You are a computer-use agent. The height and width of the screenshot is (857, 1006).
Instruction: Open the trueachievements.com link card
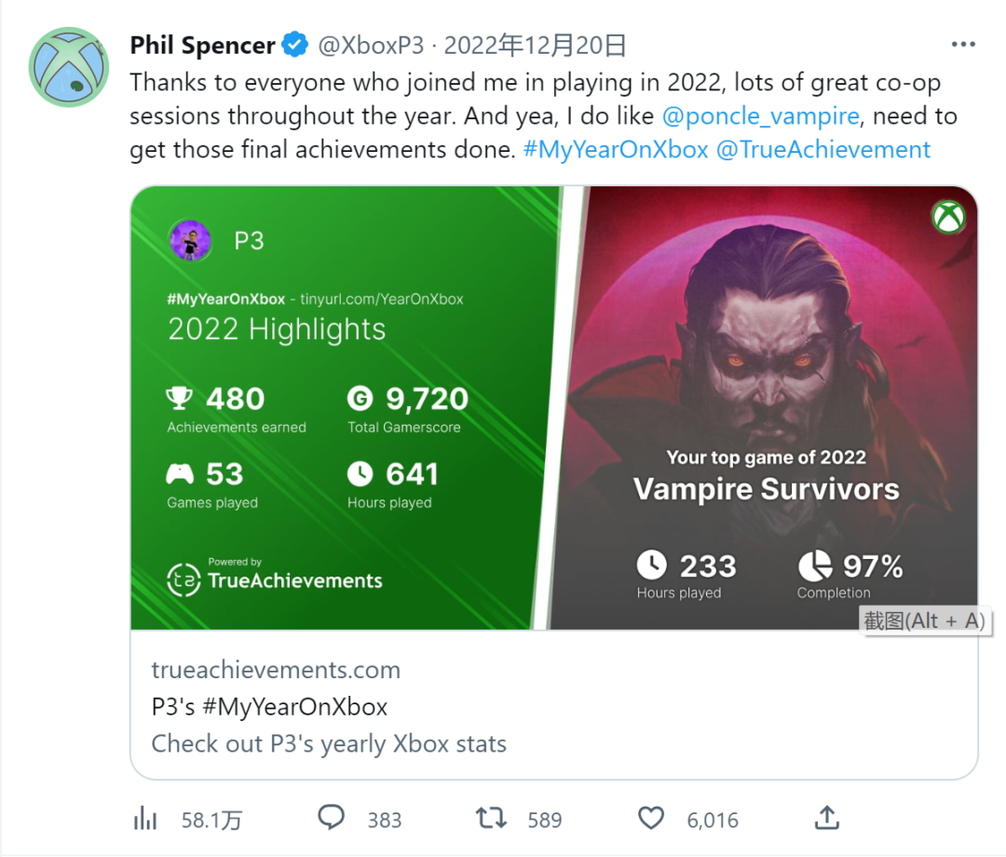tap(276, 670)
